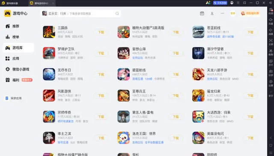
Task: Open the downloads manager icon
Action: point(212,13)
